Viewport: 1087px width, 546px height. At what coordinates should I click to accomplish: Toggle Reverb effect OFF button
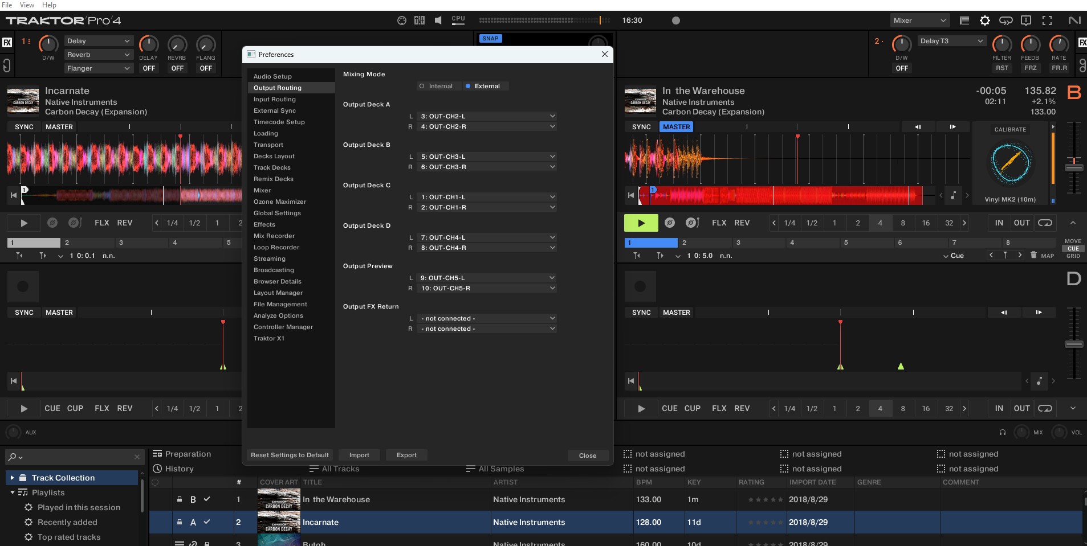point(177,68)
